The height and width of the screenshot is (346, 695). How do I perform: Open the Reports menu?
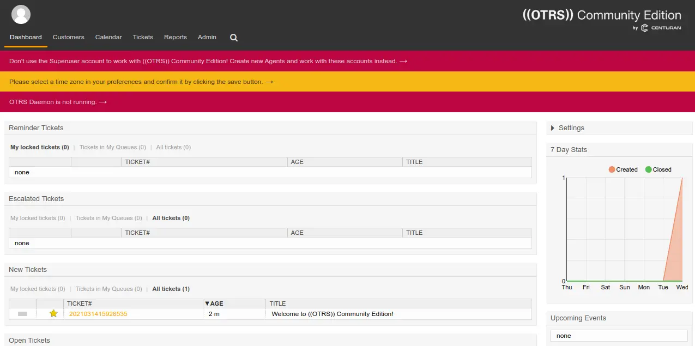176,37
